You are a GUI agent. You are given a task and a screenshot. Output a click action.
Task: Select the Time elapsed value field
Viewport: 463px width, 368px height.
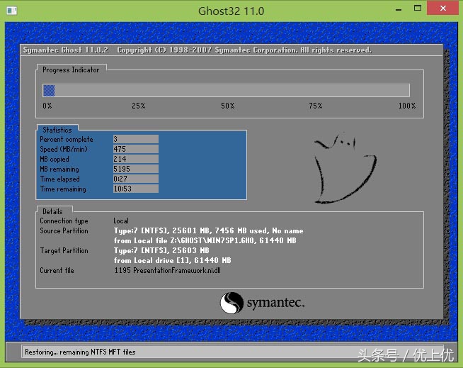(x=135, y=179)
